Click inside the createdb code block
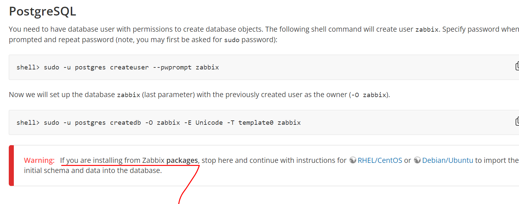The height and width of the screenshot is (204, 519). [264, 122]
